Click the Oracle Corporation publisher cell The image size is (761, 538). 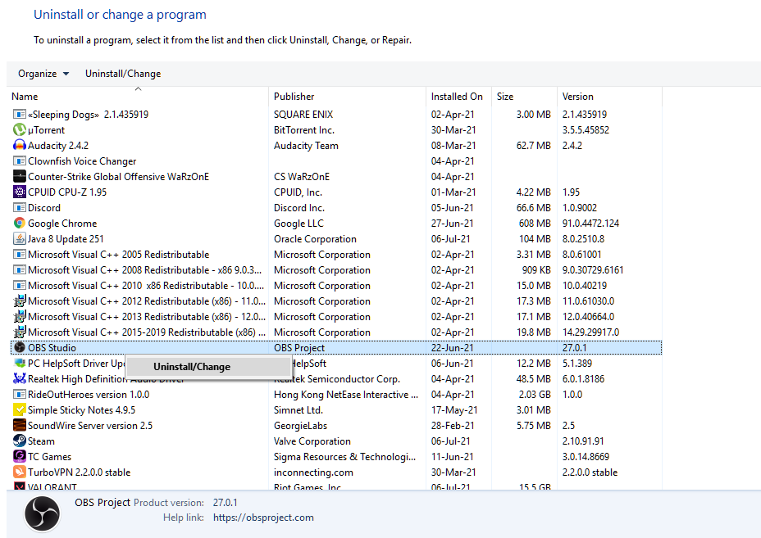tap(315, 239)
